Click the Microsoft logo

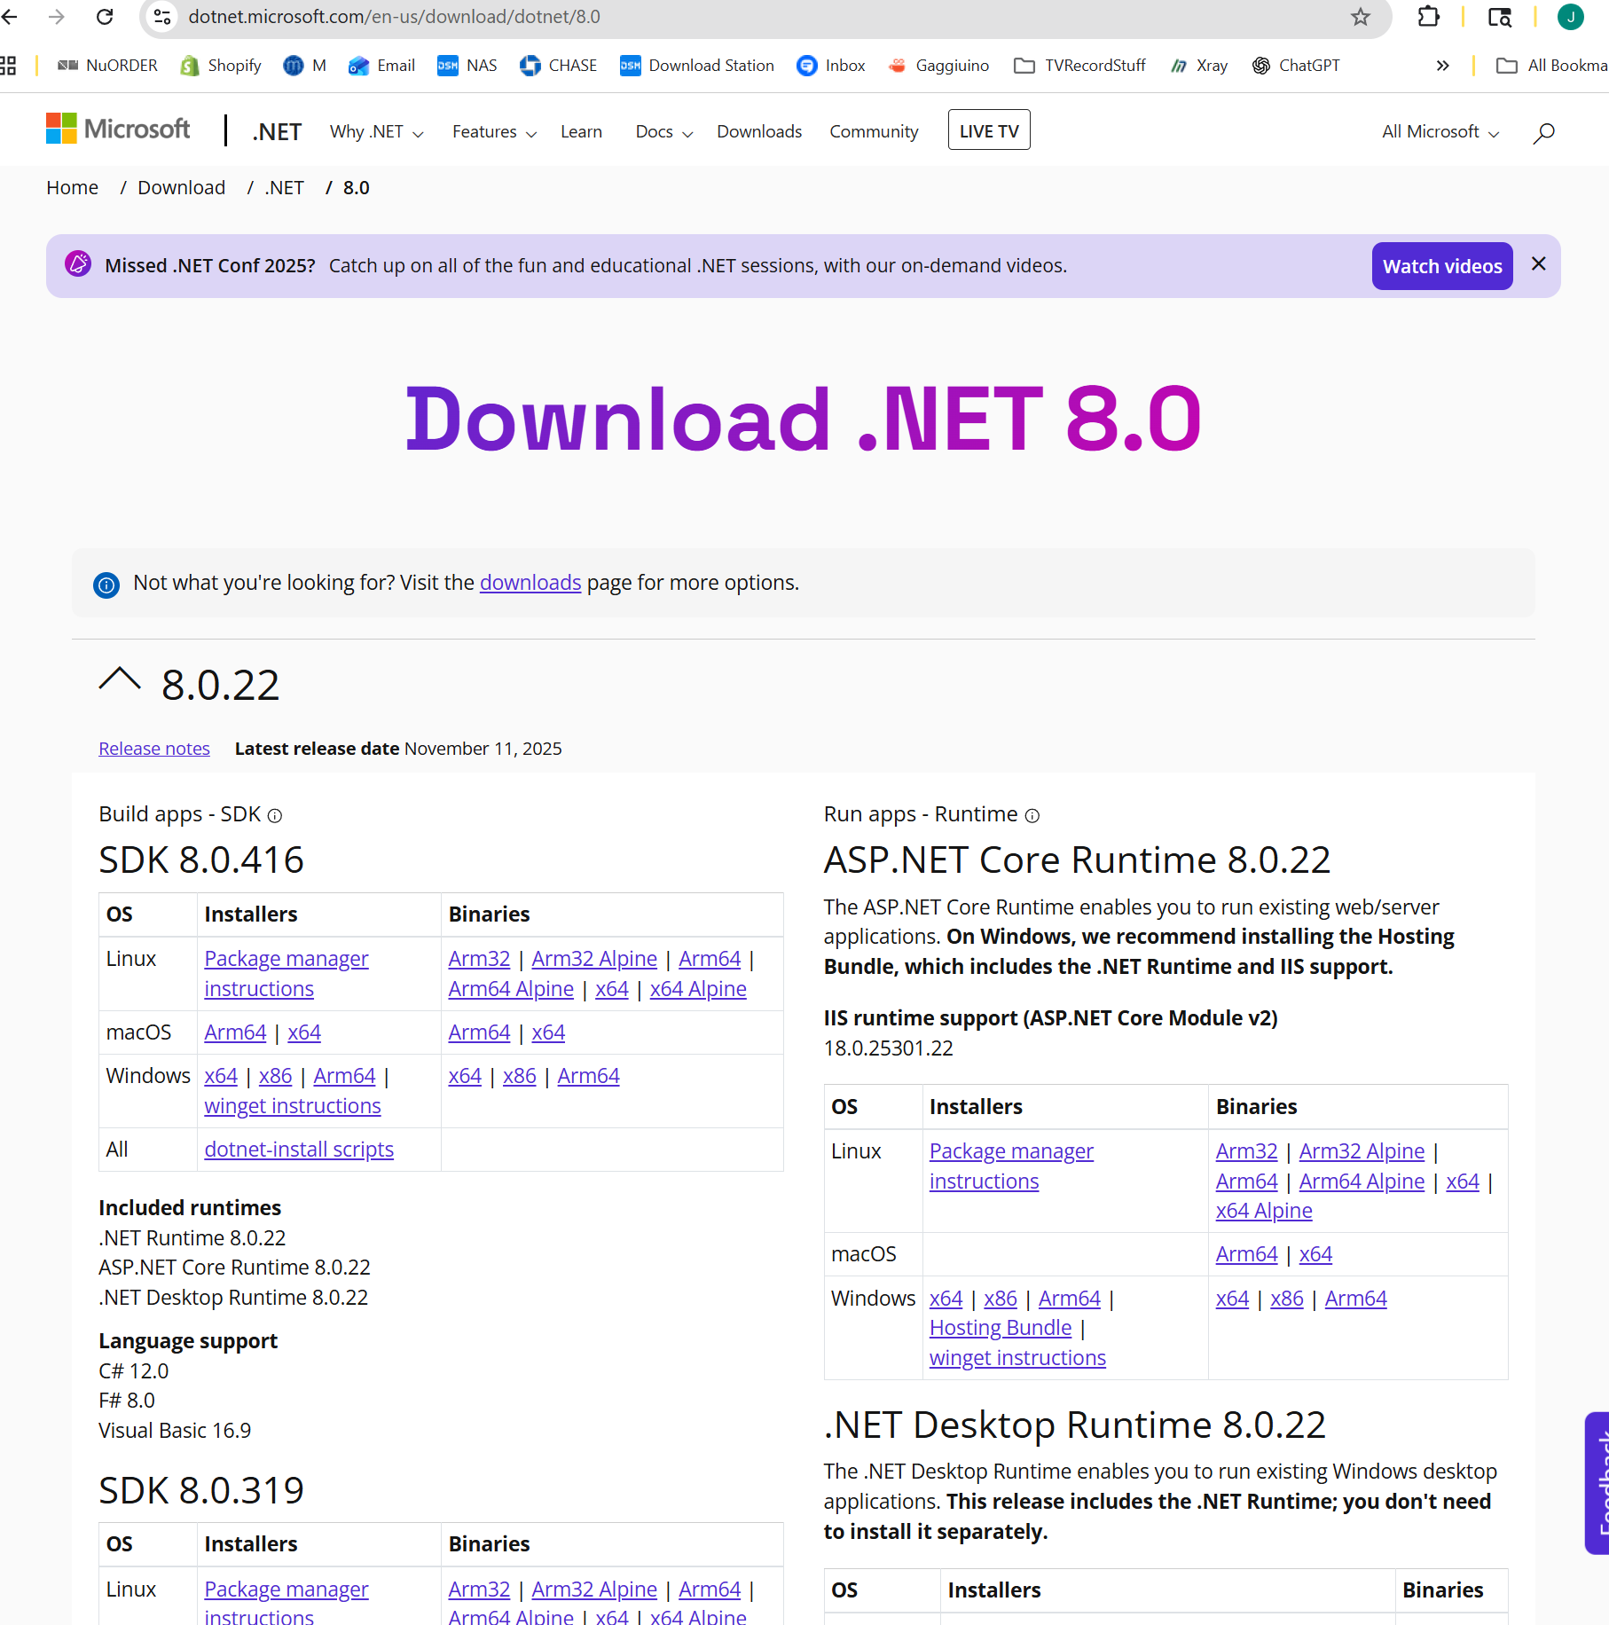point(117,129)
